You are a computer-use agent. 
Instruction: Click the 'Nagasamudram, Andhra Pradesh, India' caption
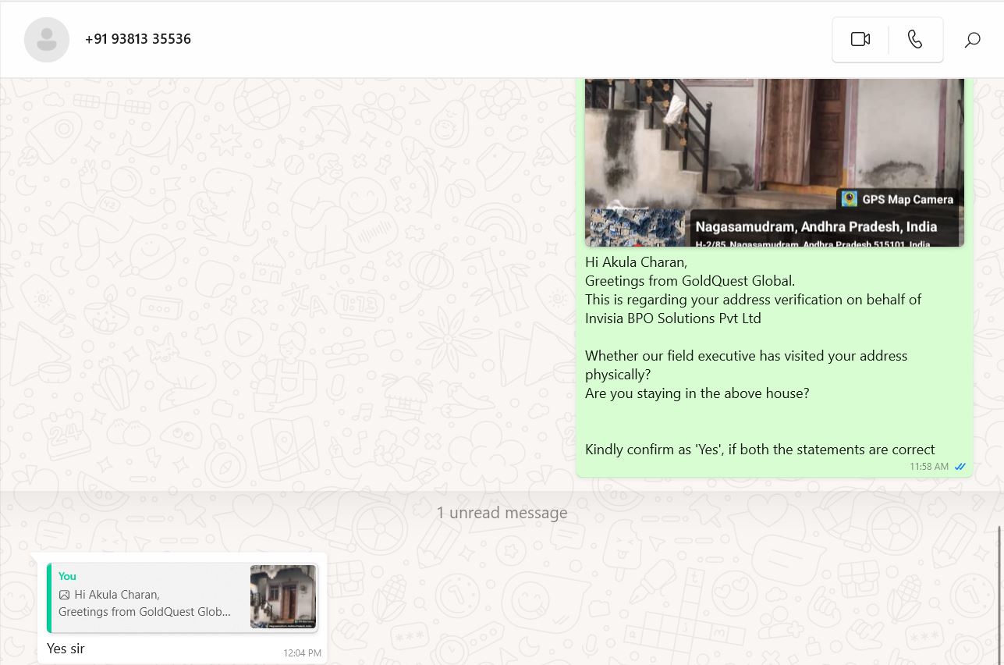816,226
